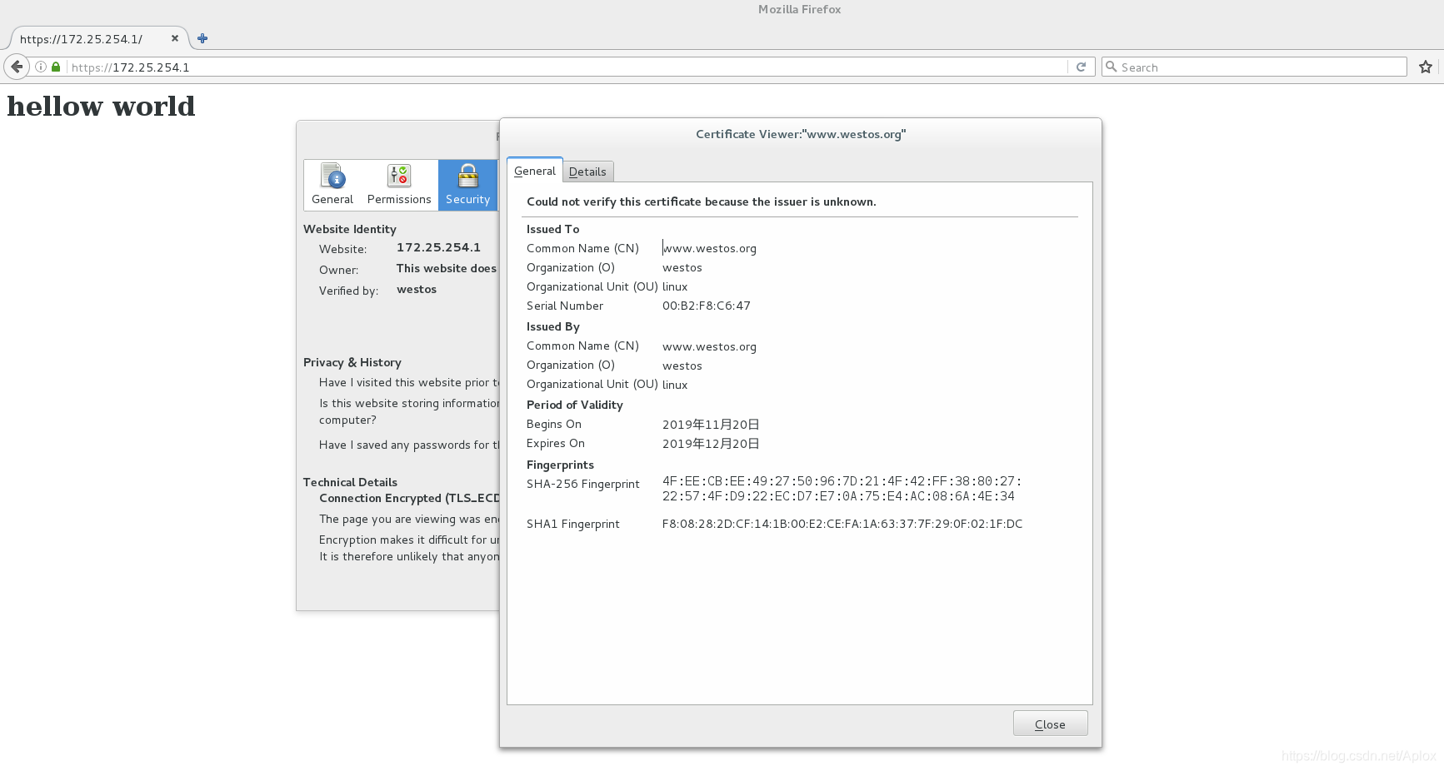Click Verified by westos in Page Info
Screen dimensions: 1444x771
pyautogui.click(x=417, y=289)
